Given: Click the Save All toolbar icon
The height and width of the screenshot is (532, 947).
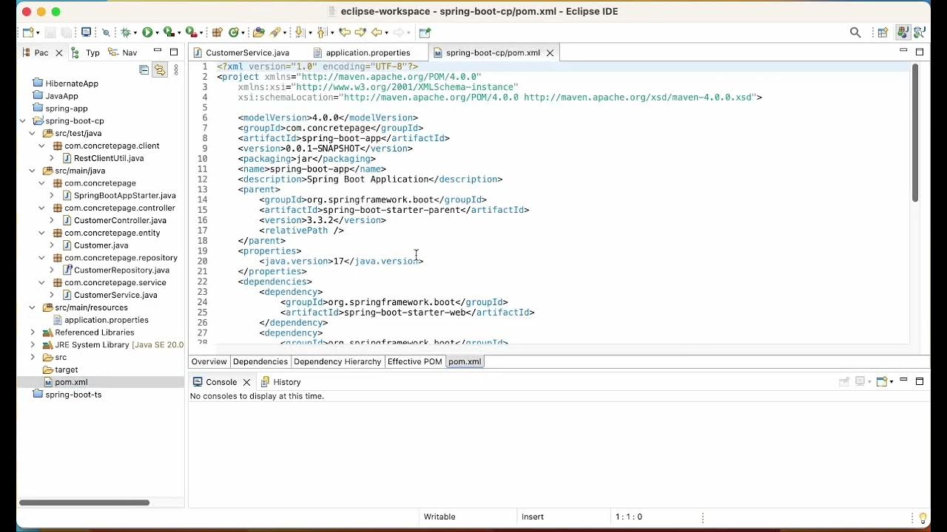Looking at the screenshot, I should 67,33.
